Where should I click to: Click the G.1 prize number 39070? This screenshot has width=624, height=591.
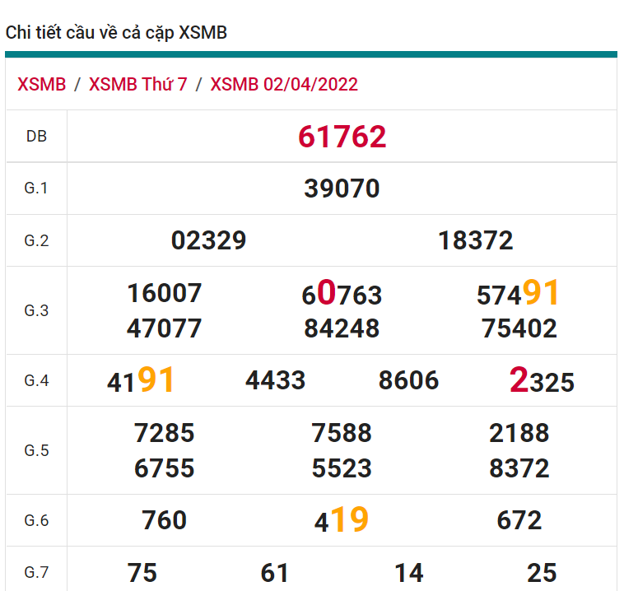pos(342,188)
